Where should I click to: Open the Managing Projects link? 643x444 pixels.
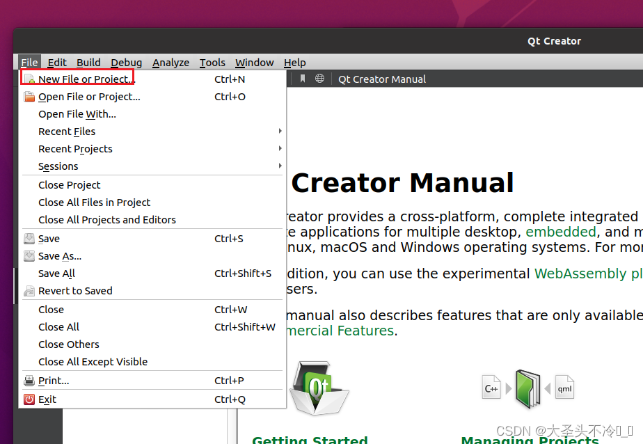coord(530,440)
